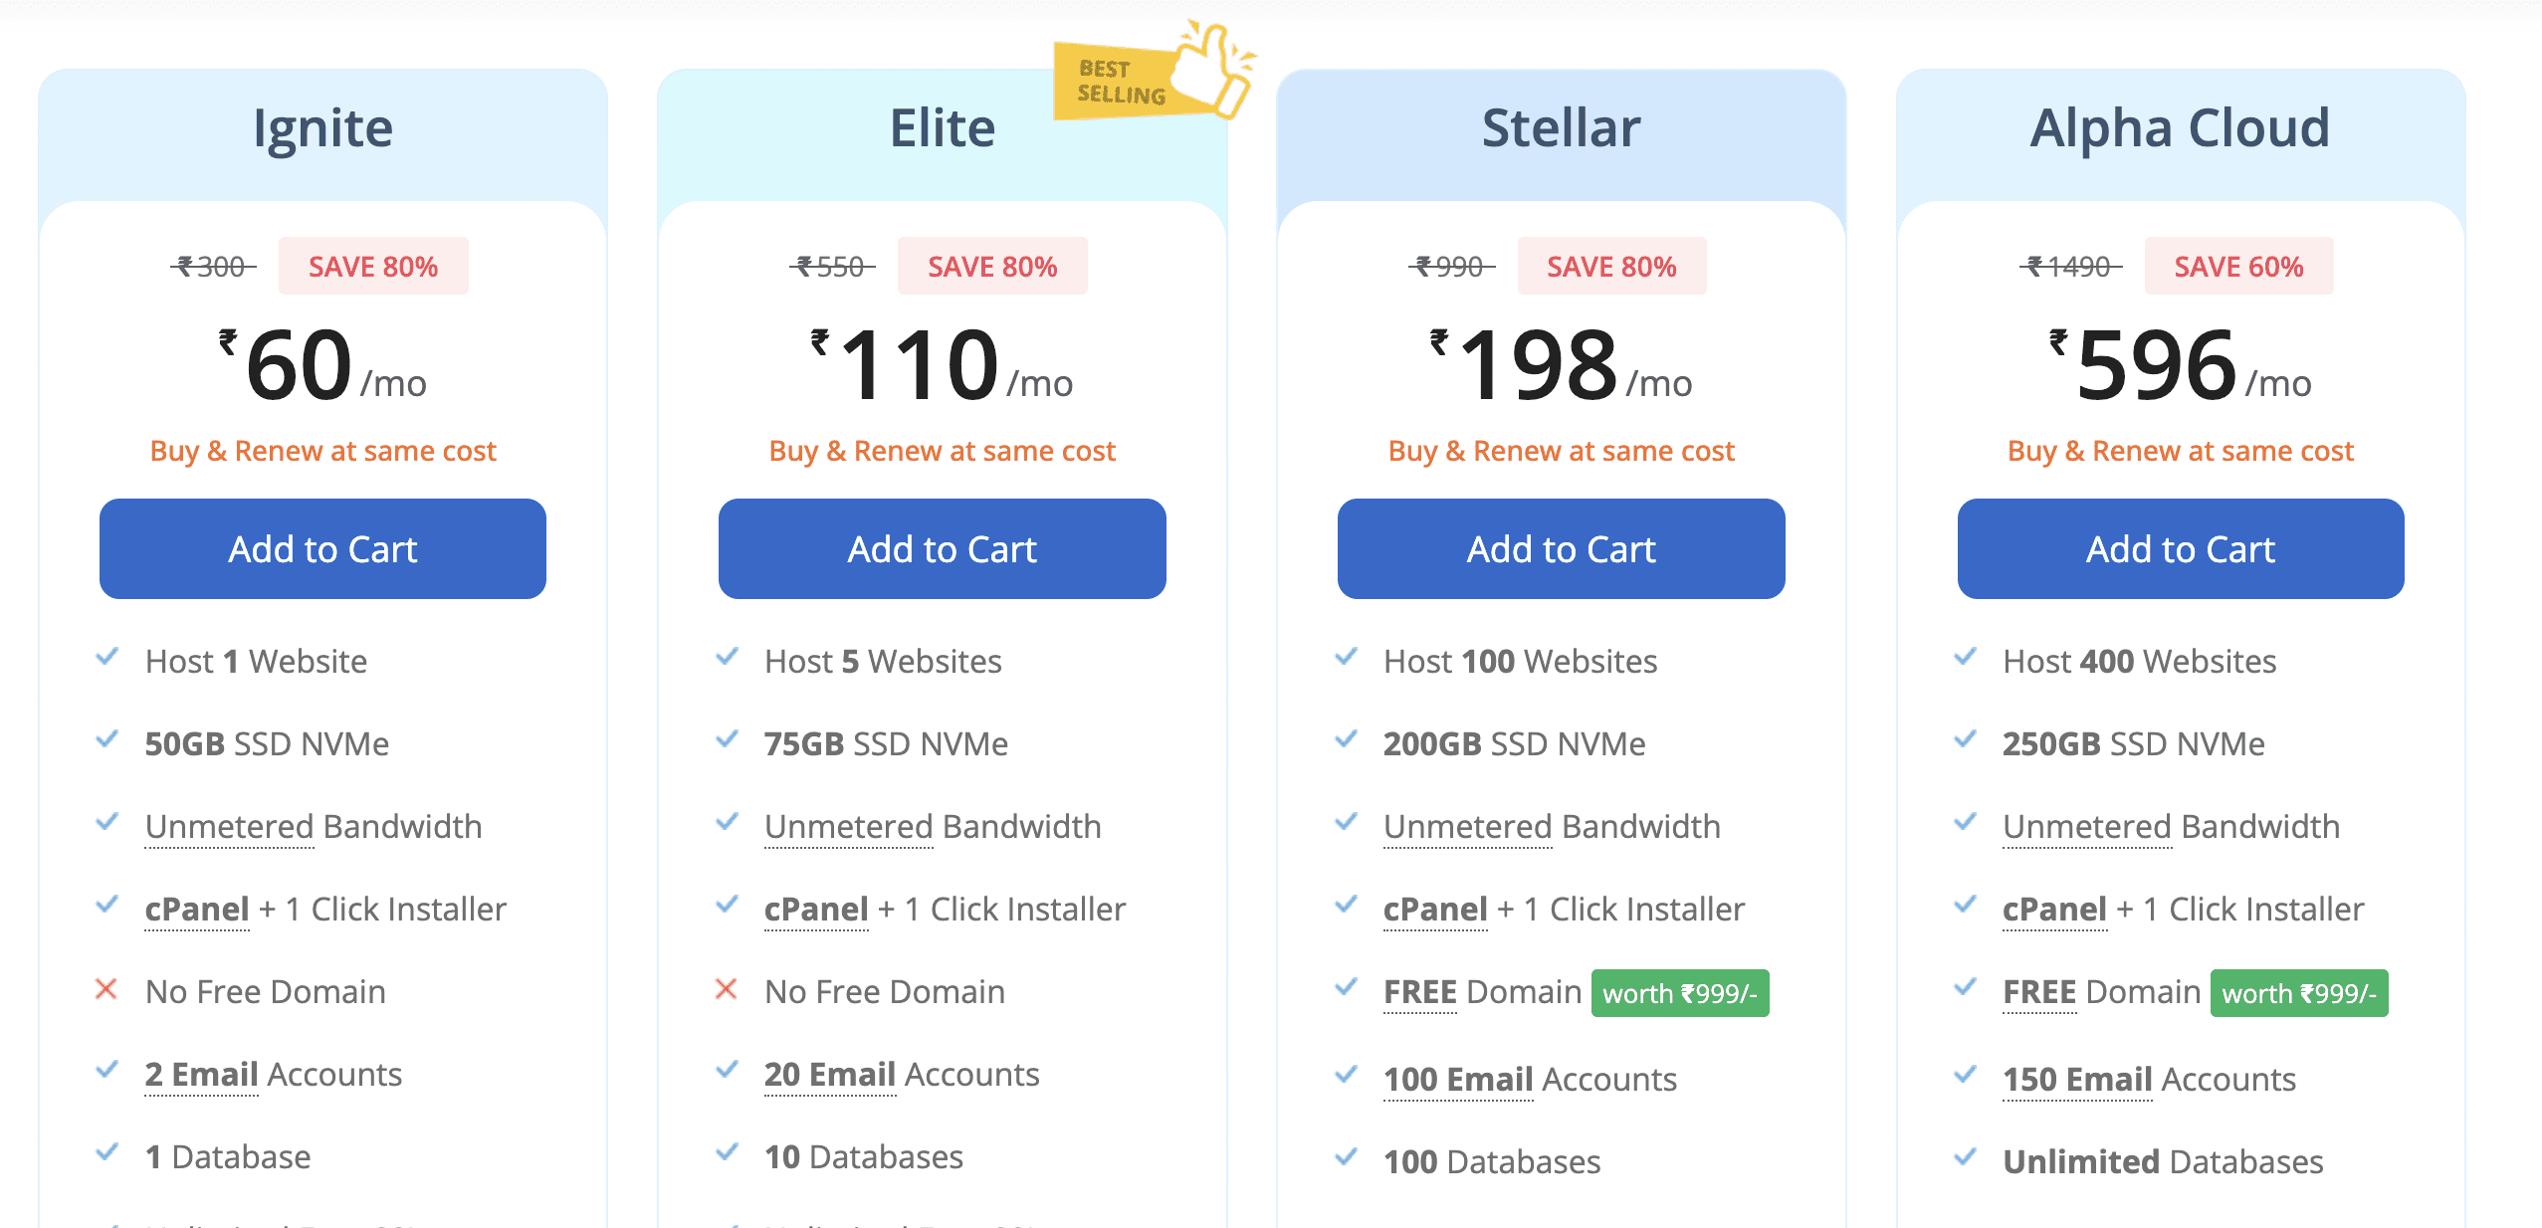
Task: Click the red cross beside Elite's No Free Domain
Action: tap(727, 989)
